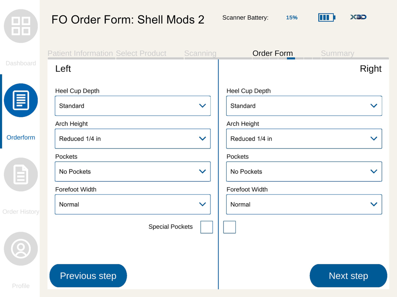
Task: Open the Dashboard grid icon
Action: point(21,26)
